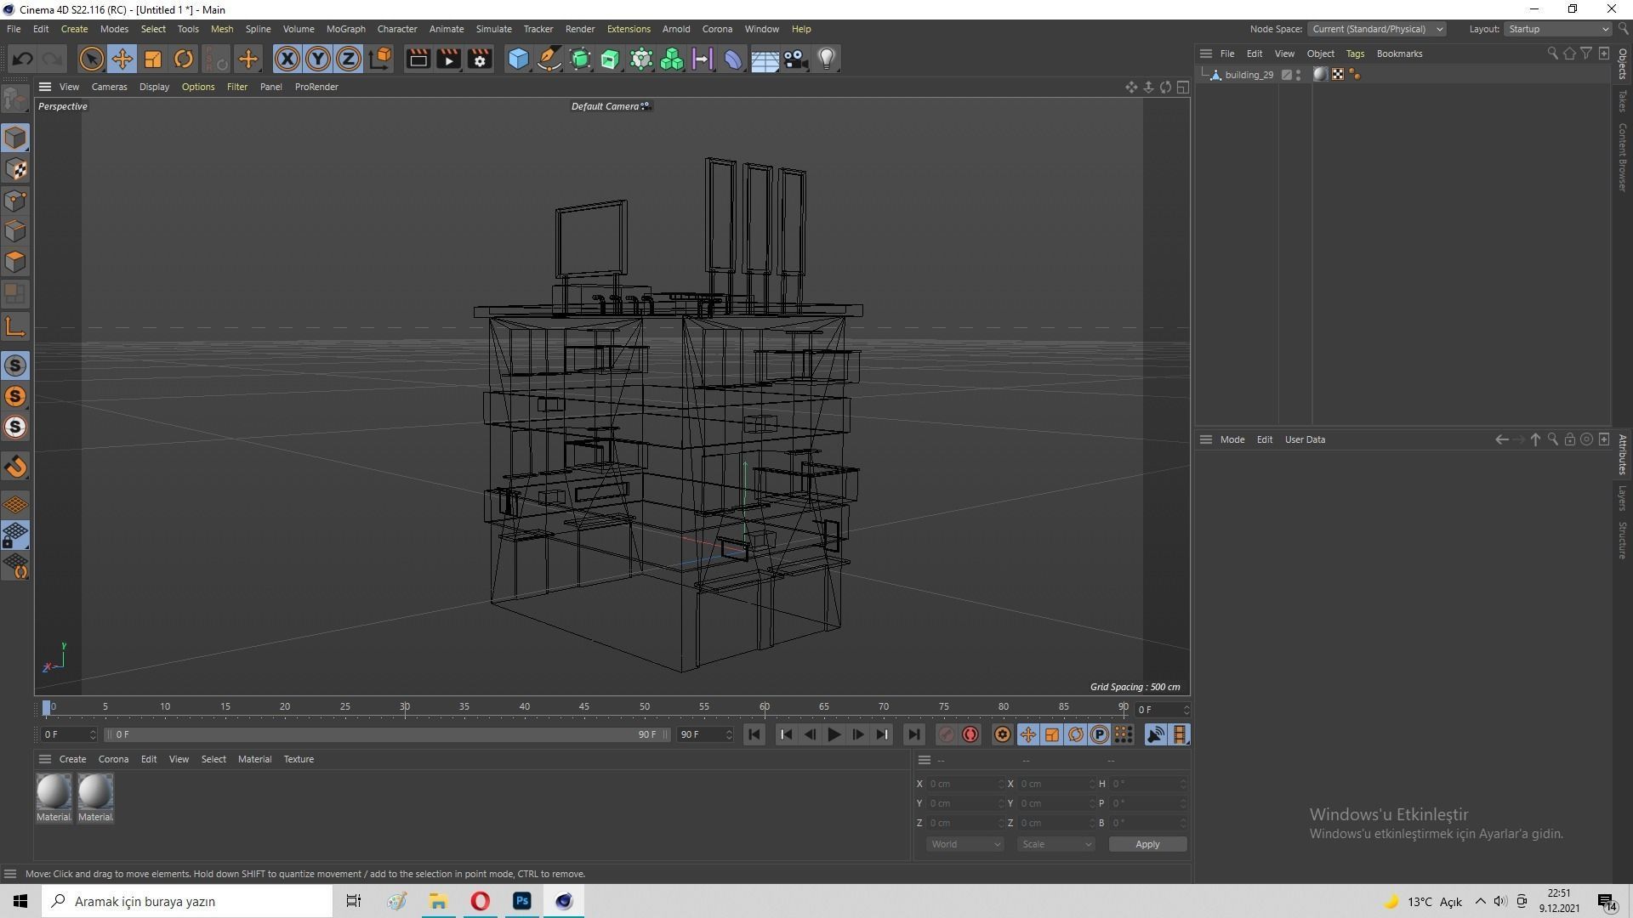Go to end of animation

click(913, 734)
